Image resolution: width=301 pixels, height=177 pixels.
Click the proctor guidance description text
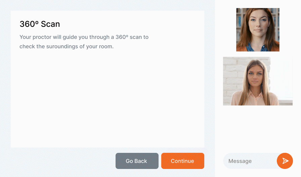84,42
